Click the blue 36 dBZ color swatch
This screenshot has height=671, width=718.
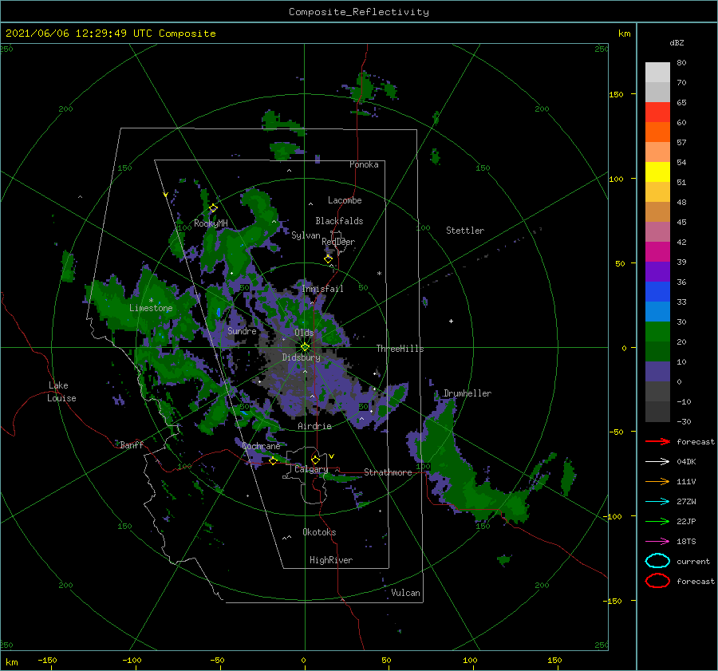(x=657, y=292)
